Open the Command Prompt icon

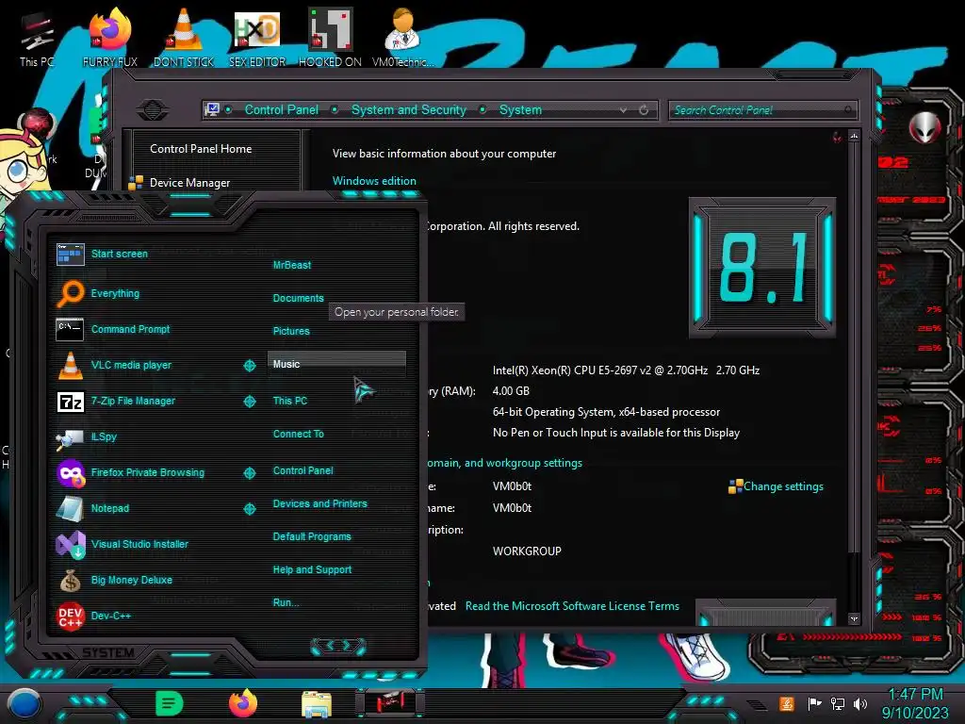[70, 329]
